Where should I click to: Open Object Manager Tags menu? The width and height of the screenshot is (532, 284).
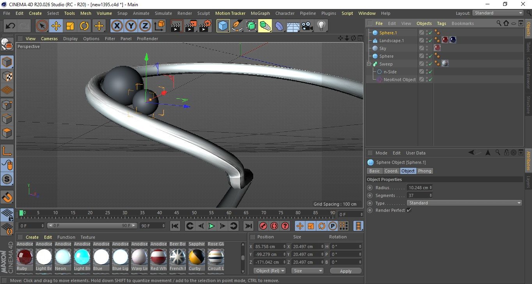click(442, 23)
